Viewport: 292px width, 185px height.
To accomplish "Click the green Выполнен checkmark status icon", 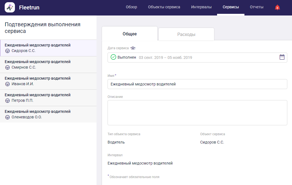I will point(113,57).
